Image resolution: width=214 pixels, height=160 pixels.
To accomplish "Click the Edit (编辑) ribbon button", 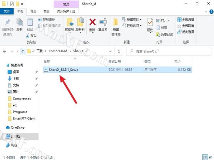I will 162,27.
